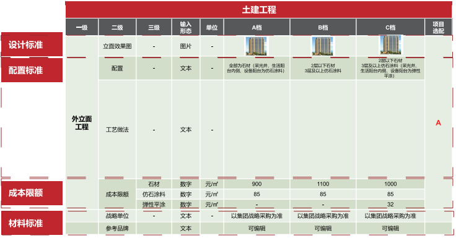Click the A档 building elevation thumbnail

pyautogui.click(x=256, y=46)
